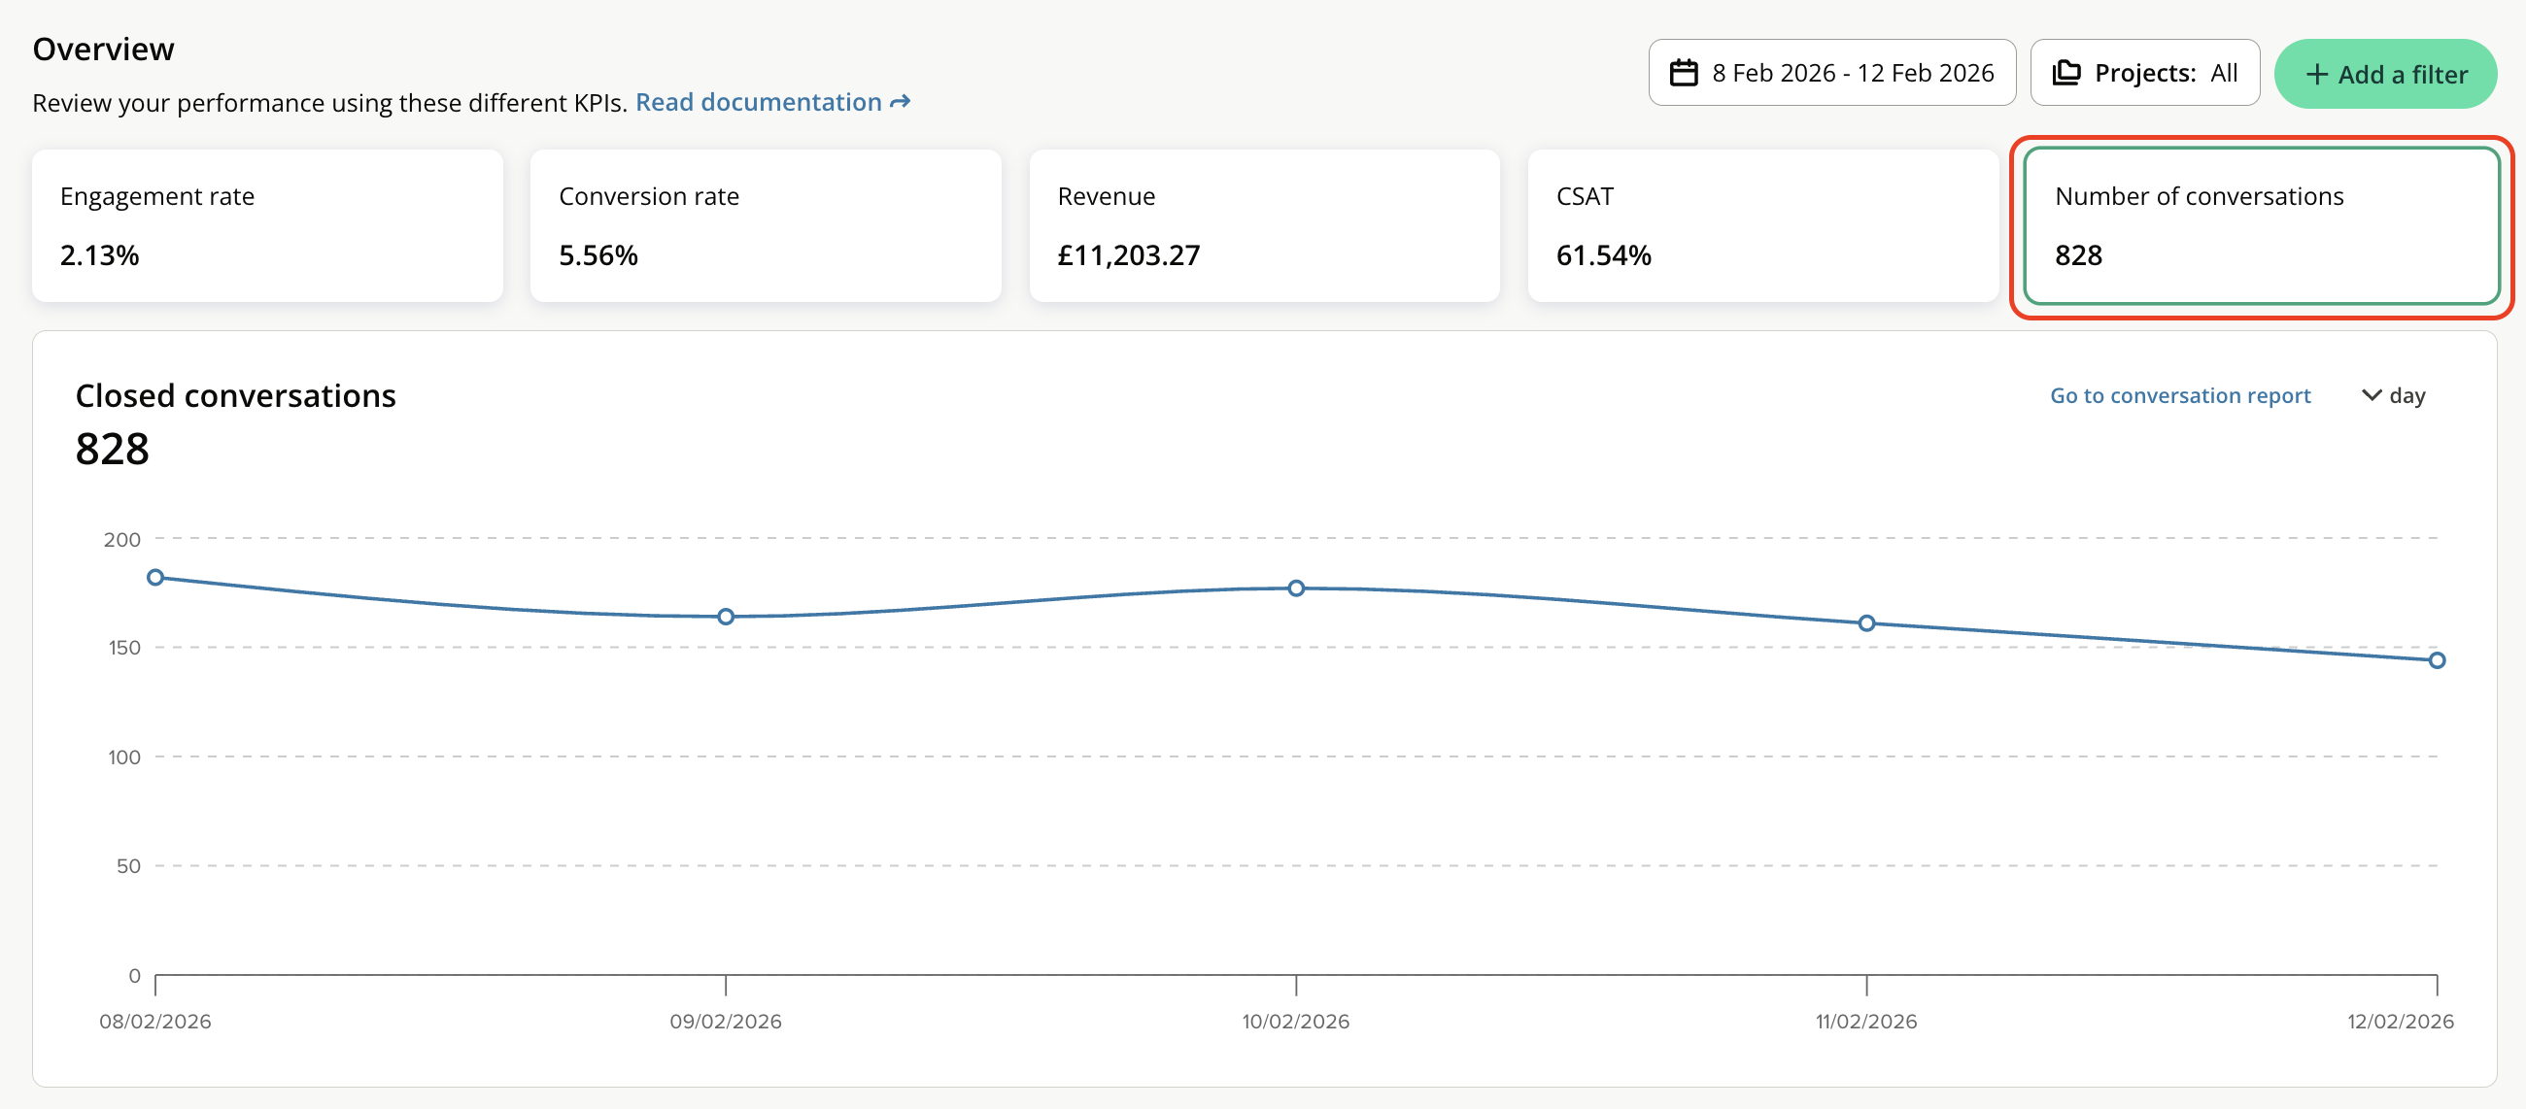This screenshot has height=1109, width=2526.
Task: Select the Conversion rate KPI card
Action: (x=765, y=225)
